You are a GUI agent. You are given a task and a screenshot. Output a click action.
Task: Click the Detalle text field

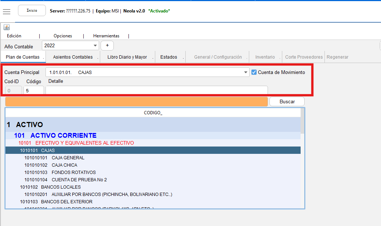156,90
